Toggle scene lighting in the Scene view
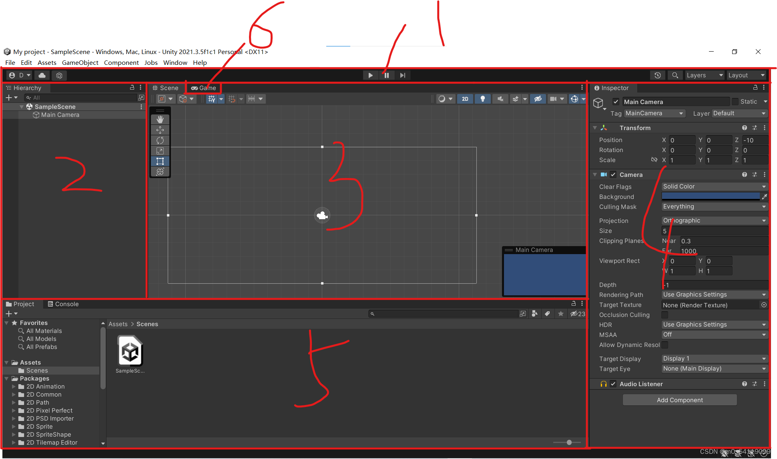Screen dimensions: 777x459 (x=482, y=98)
